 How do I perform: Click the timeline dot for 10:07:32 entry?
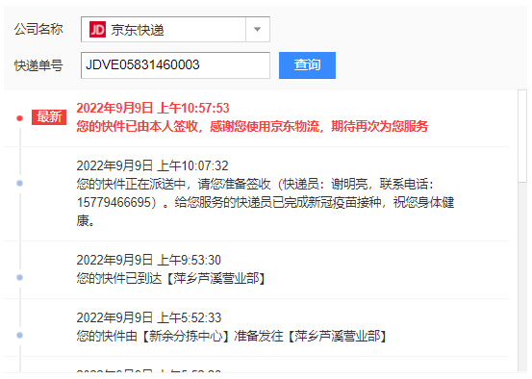[x=19, y=183]
